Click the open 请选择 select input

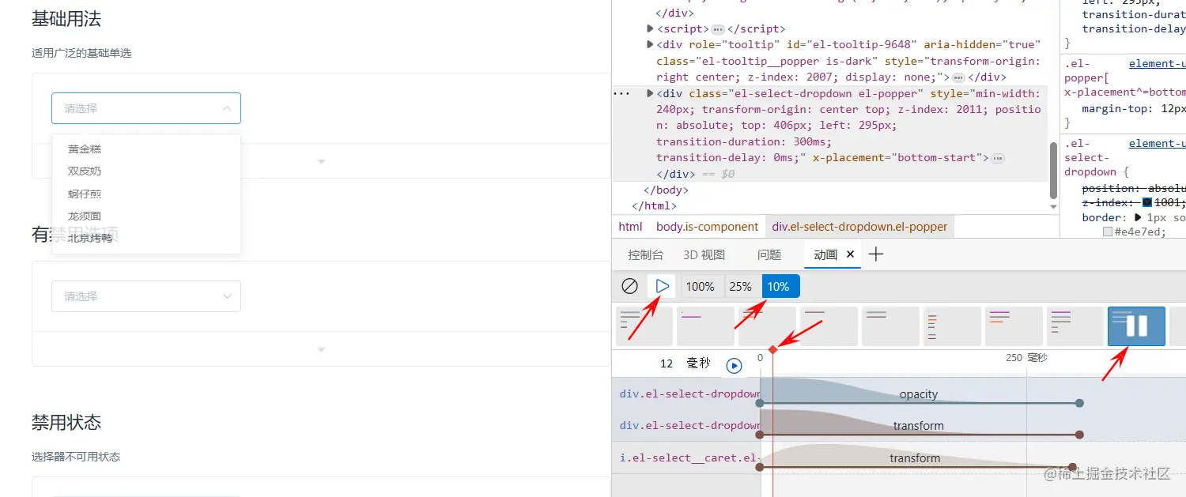tap(146, 108)
